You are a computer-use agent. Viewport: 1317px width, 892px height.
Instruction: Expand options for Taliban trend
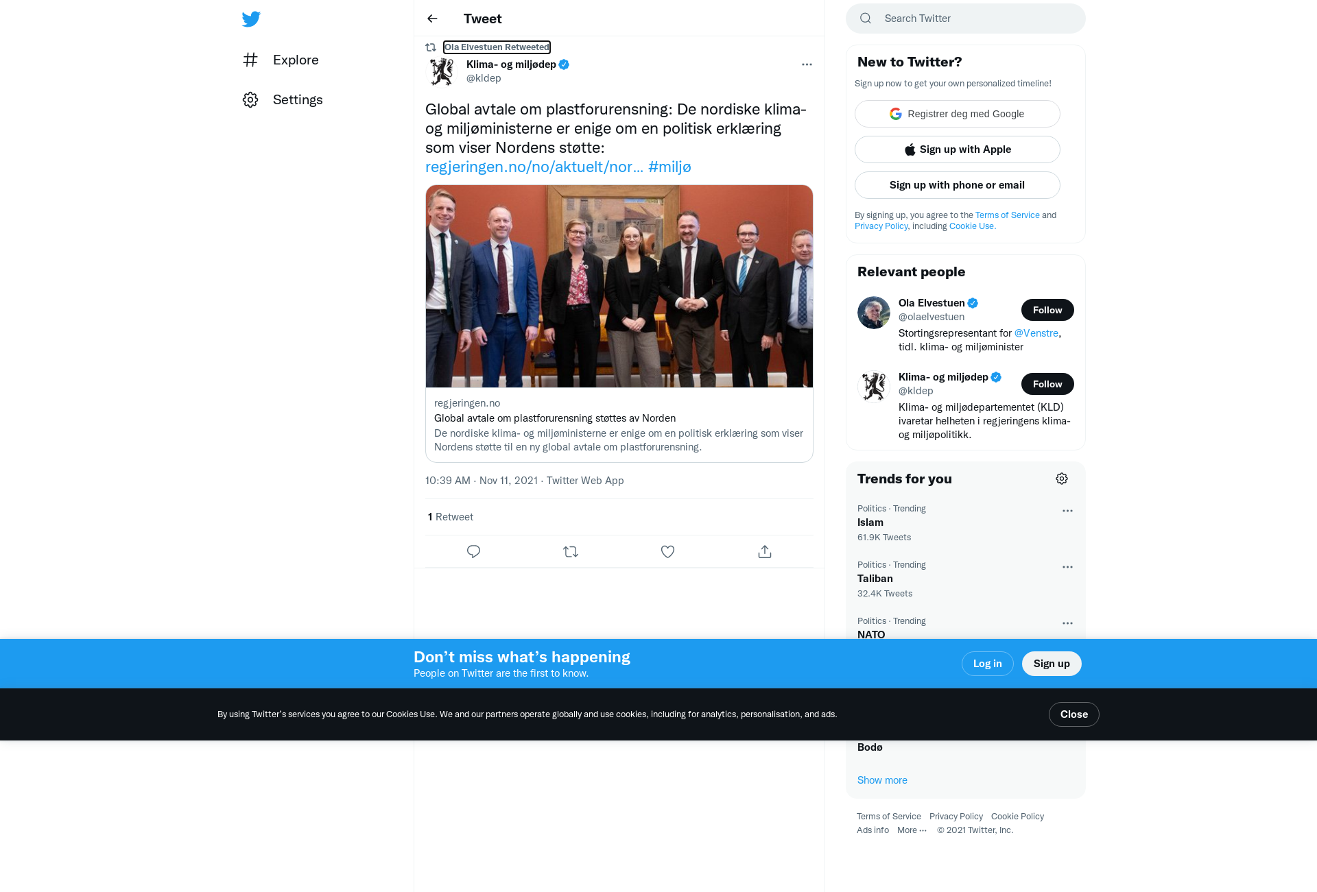coord(1067,567)
